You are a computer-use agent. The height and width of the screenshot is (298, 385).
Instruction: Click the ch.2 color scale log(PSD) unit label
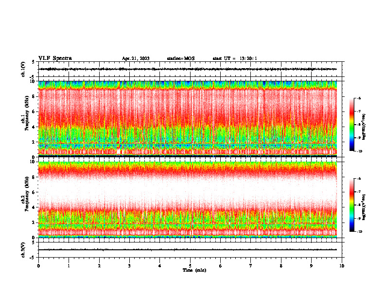(x=364, y=207)
